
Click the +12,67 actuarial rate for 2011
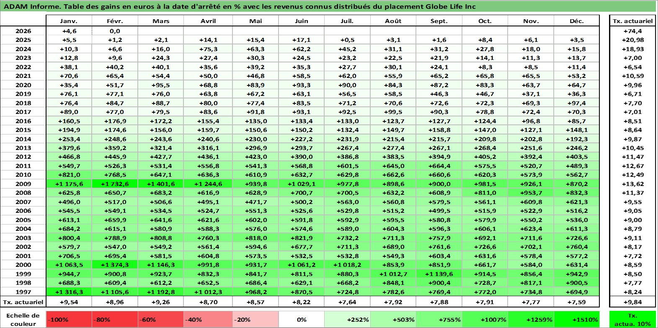pos(632,166)
